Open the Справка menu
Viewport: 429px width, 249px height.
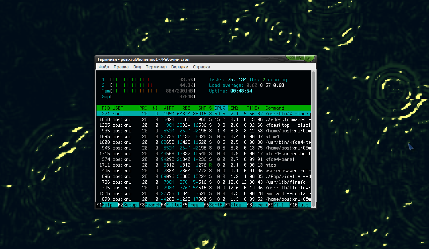click(201, 67)
